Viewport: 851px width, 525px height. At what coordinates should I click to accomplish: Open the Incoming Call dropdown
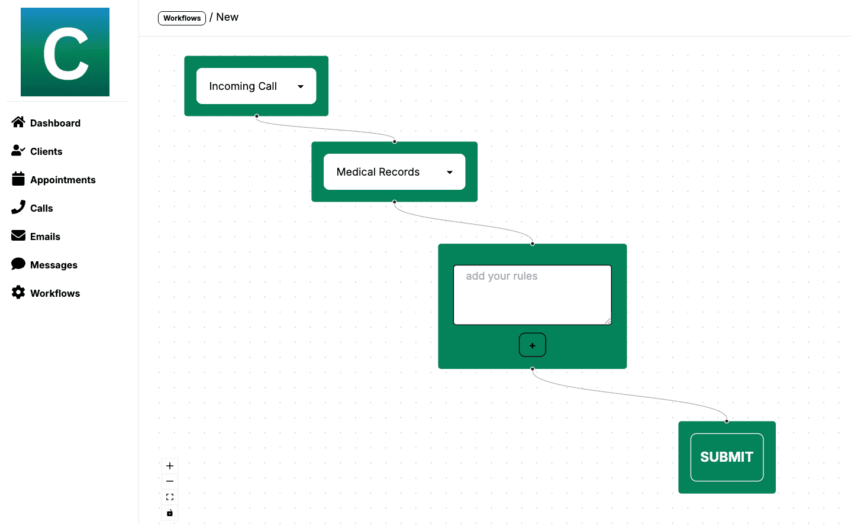[256, 86]
